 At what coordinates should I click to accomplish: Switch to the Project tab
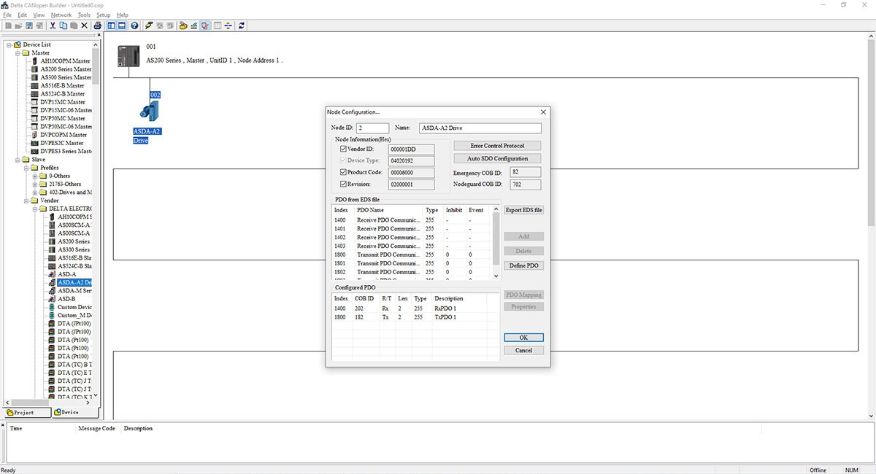point(28,412)
